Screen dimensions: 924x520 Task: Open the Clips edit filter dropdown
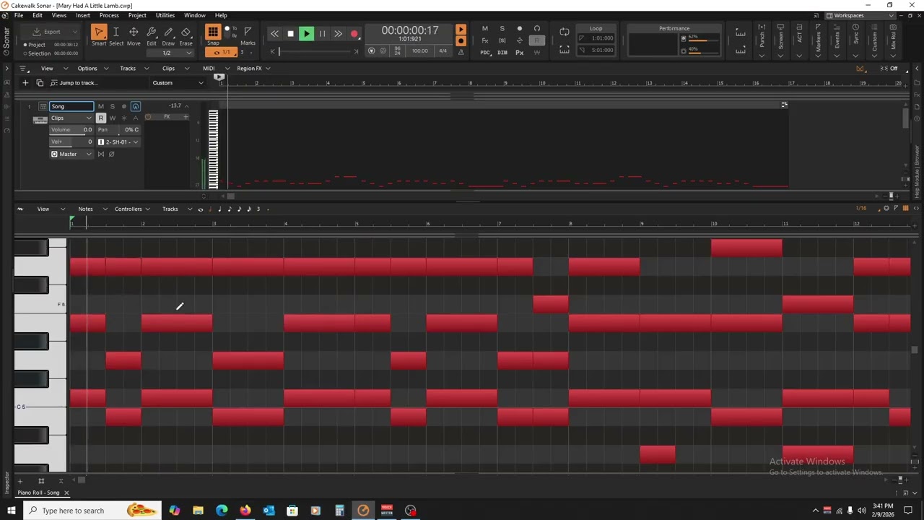tap(71, 118)
